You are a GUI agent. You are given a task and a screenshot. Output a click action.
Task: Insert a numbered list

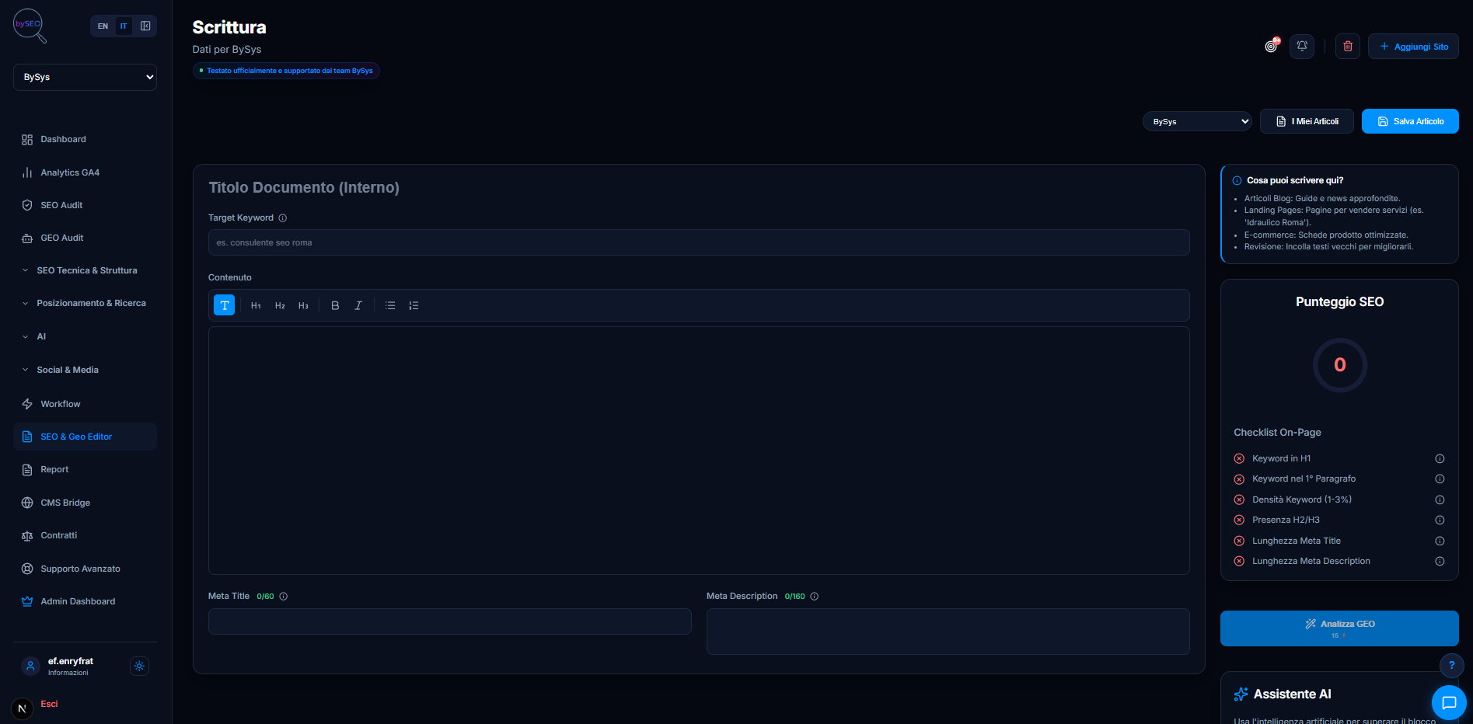tap(414, 305)
